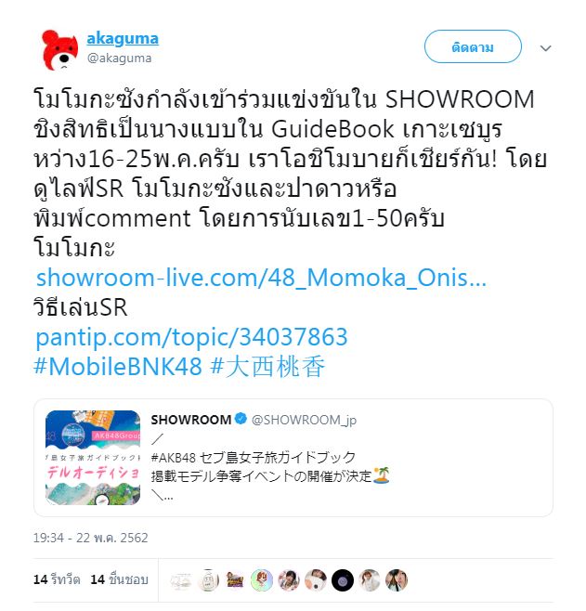
Task: Open the akaguma display name link
Action: 123,39
